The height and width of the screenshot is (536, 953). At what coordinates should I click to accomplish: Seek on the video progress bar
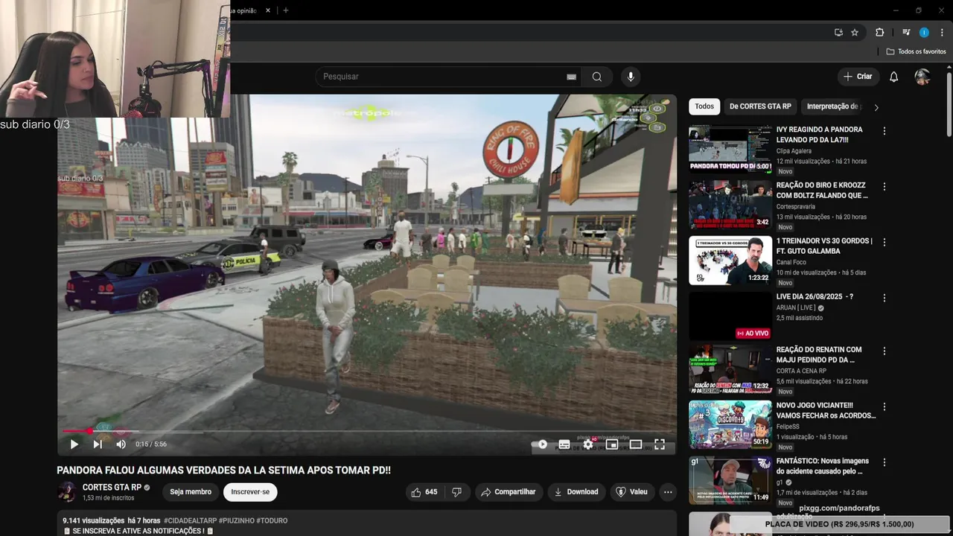367,431
